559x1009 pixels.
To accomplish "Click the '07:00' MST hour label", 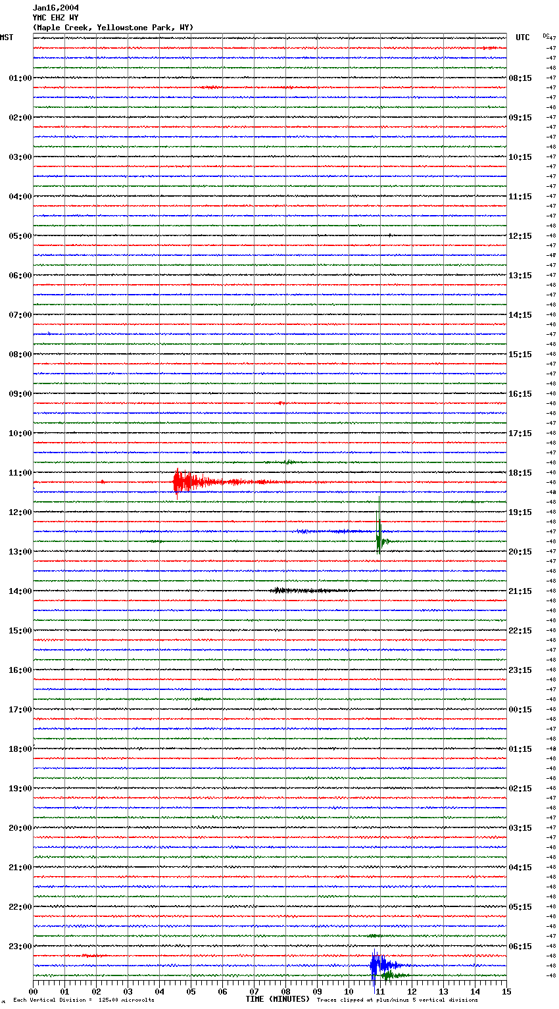I will [20, 315].
